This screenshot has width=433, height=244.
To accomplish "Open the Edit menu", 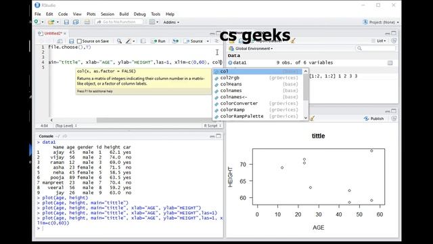I will [x=49, y=14].
